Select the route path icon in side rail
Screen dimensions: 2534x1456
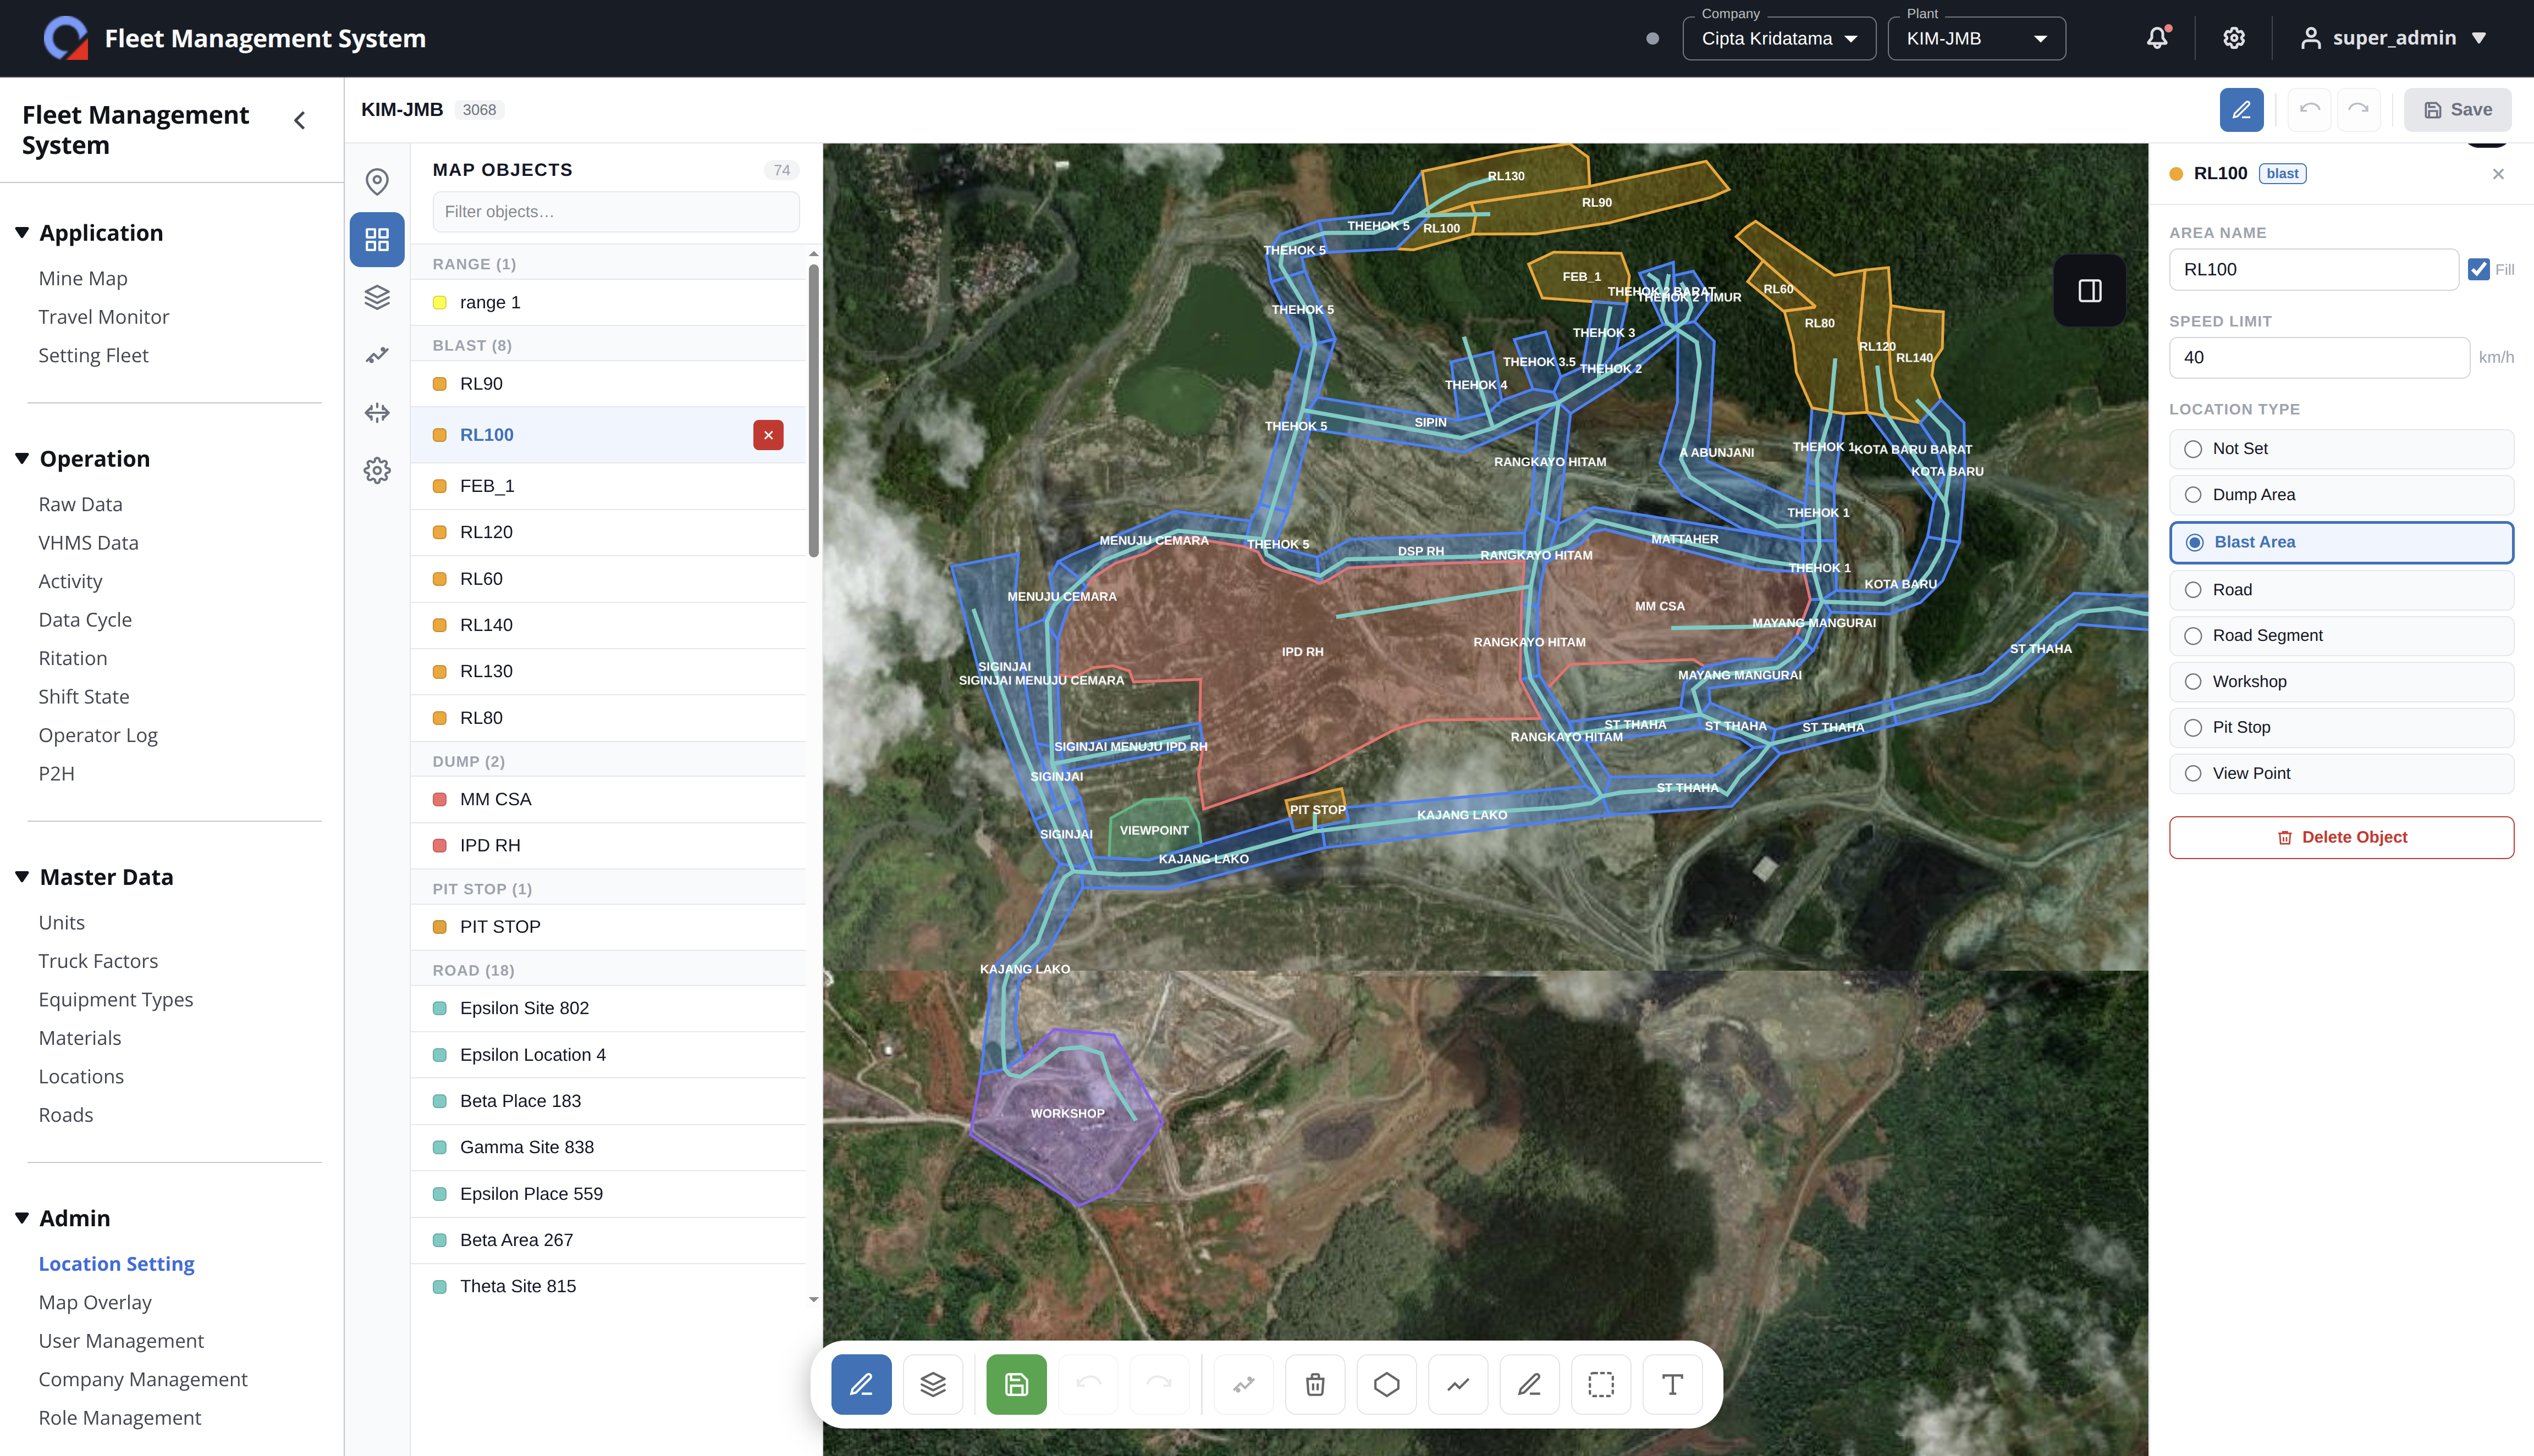tap(377, 355)
